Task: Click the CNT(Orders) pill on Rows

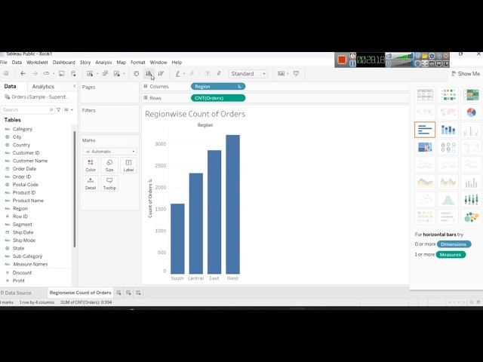Action: coord(218,98)
